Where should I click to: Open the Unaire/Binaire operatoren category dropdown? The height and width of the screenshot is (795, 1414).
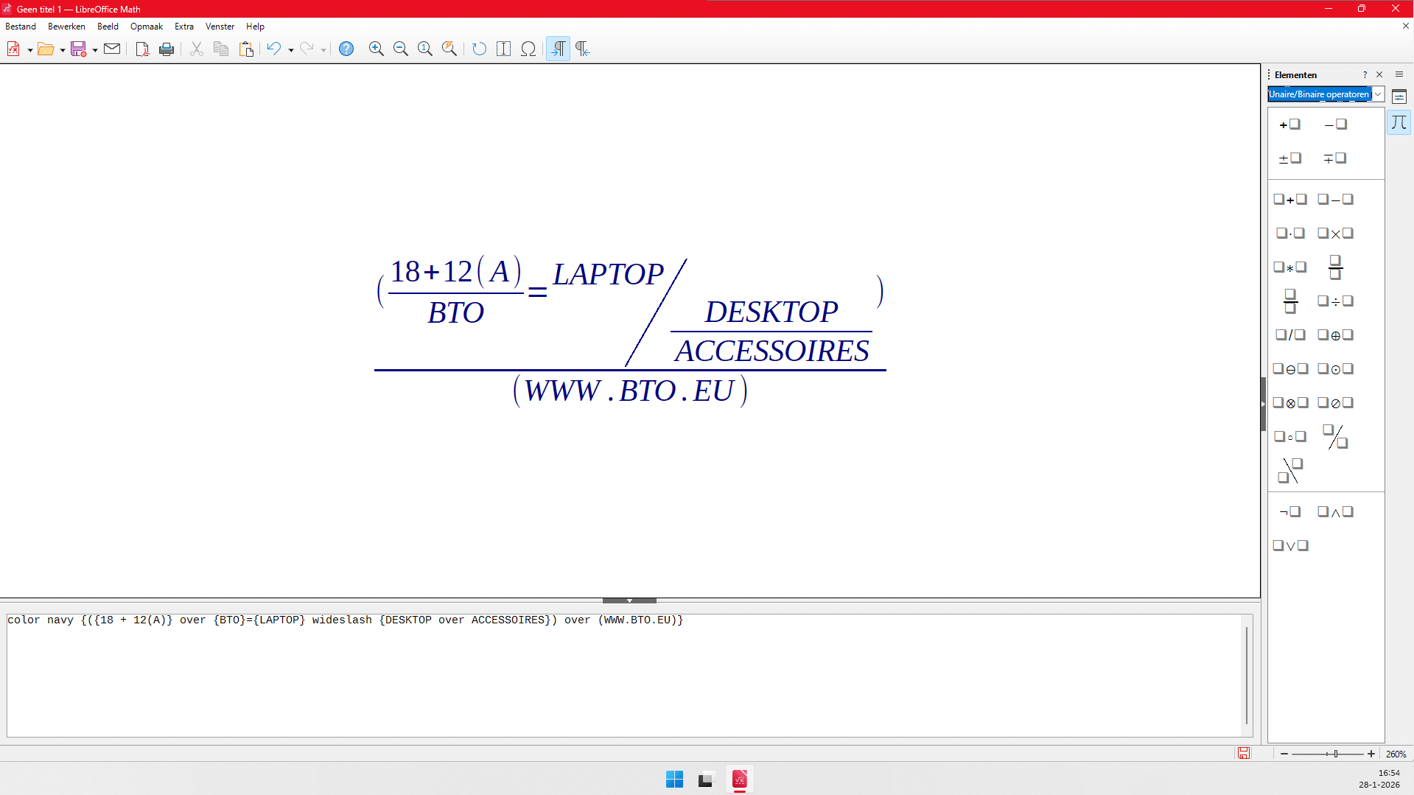[1377, 94]
